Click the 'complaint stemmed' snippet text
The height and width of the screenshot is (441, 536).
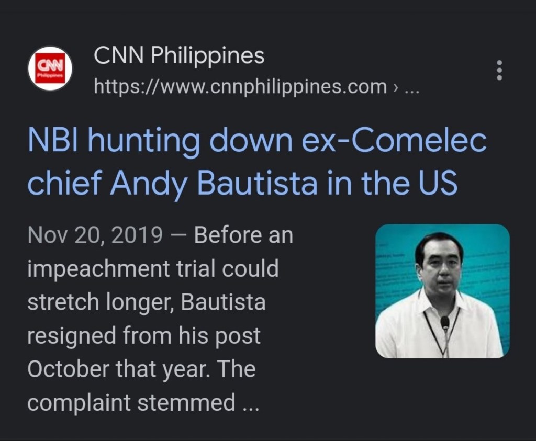pos(131,403)
